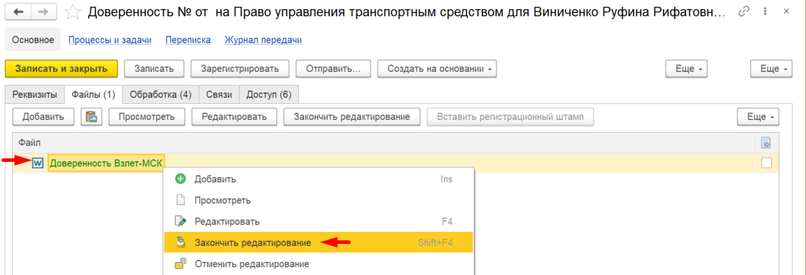Click lock icon beside Отменить редактирование
Viewport: 806px width, 275px height.
(x=180, y=264)
